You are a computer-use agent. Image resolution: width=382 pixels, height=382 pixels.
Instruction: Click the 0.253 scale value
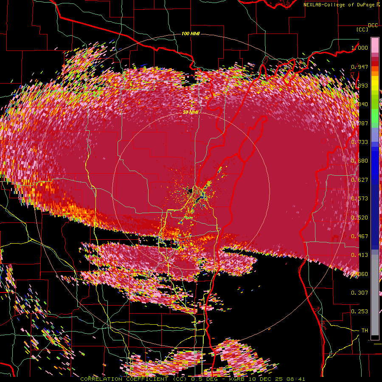(360, 312)
